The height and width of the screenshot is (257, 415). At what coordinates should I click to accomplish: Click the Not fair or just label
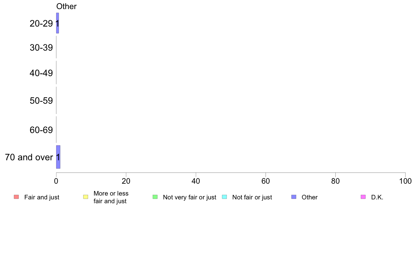click(252, 197)
